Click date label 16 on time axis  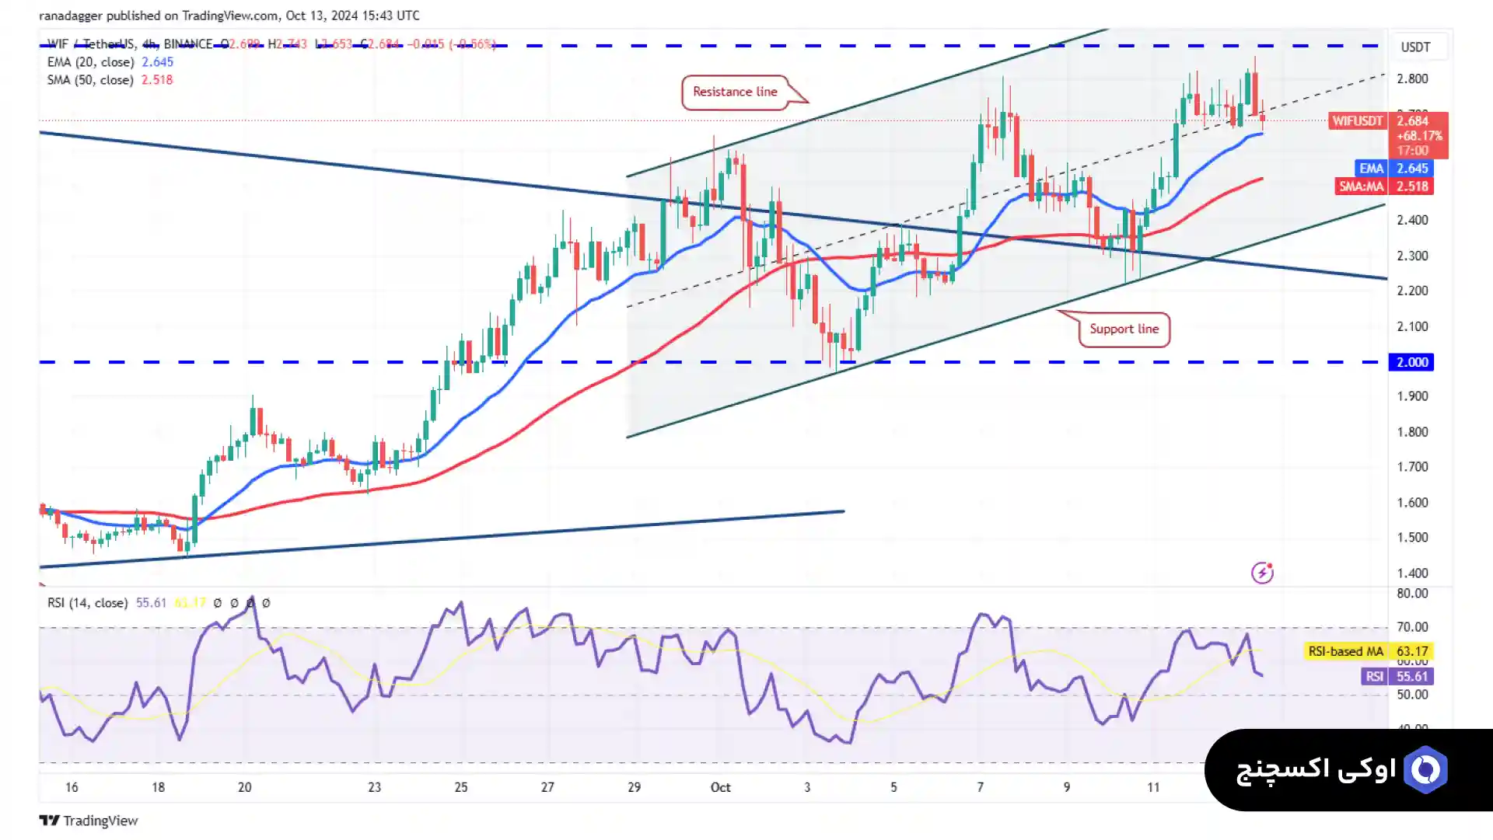pyautogui.click(x=72, y=787)
